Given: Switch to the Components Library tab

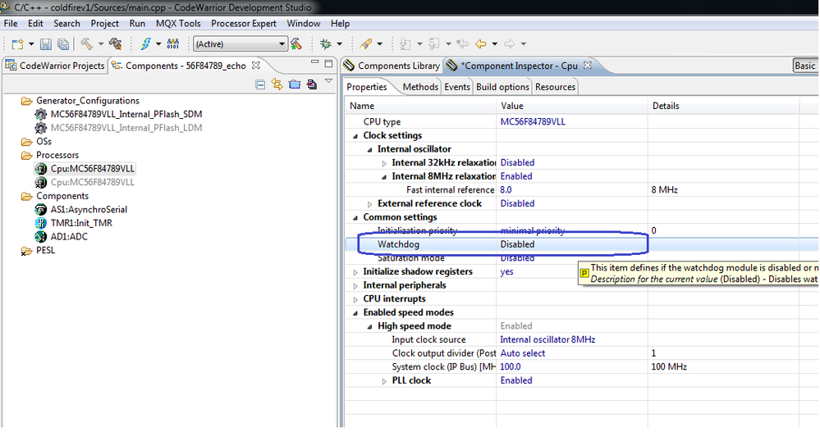Looking at the screenshot, I should 392,66.
